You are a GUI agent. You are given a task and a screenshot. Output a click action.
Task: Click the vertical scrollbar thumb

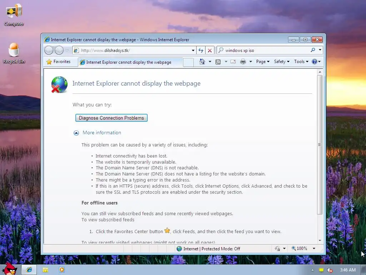[x=320, y=145]
